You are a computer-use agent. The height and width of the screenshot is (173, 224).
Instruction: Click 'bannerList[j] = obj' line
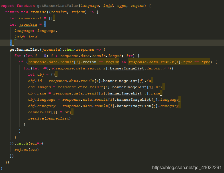tap(50, 112)
